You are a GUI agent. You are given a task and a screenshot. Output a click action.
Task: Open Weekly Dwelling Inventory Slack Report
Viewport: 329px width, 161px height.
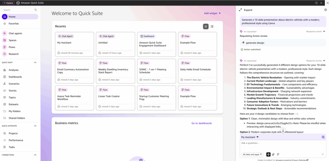(116, 71)
